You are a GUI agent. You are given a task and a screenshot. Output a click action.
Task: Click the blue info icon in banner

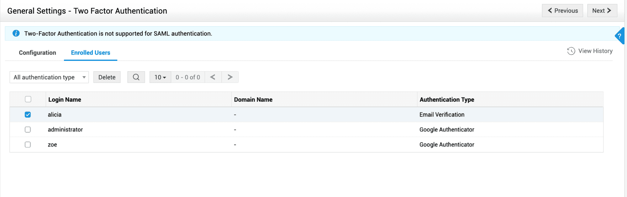pos(16,33)
